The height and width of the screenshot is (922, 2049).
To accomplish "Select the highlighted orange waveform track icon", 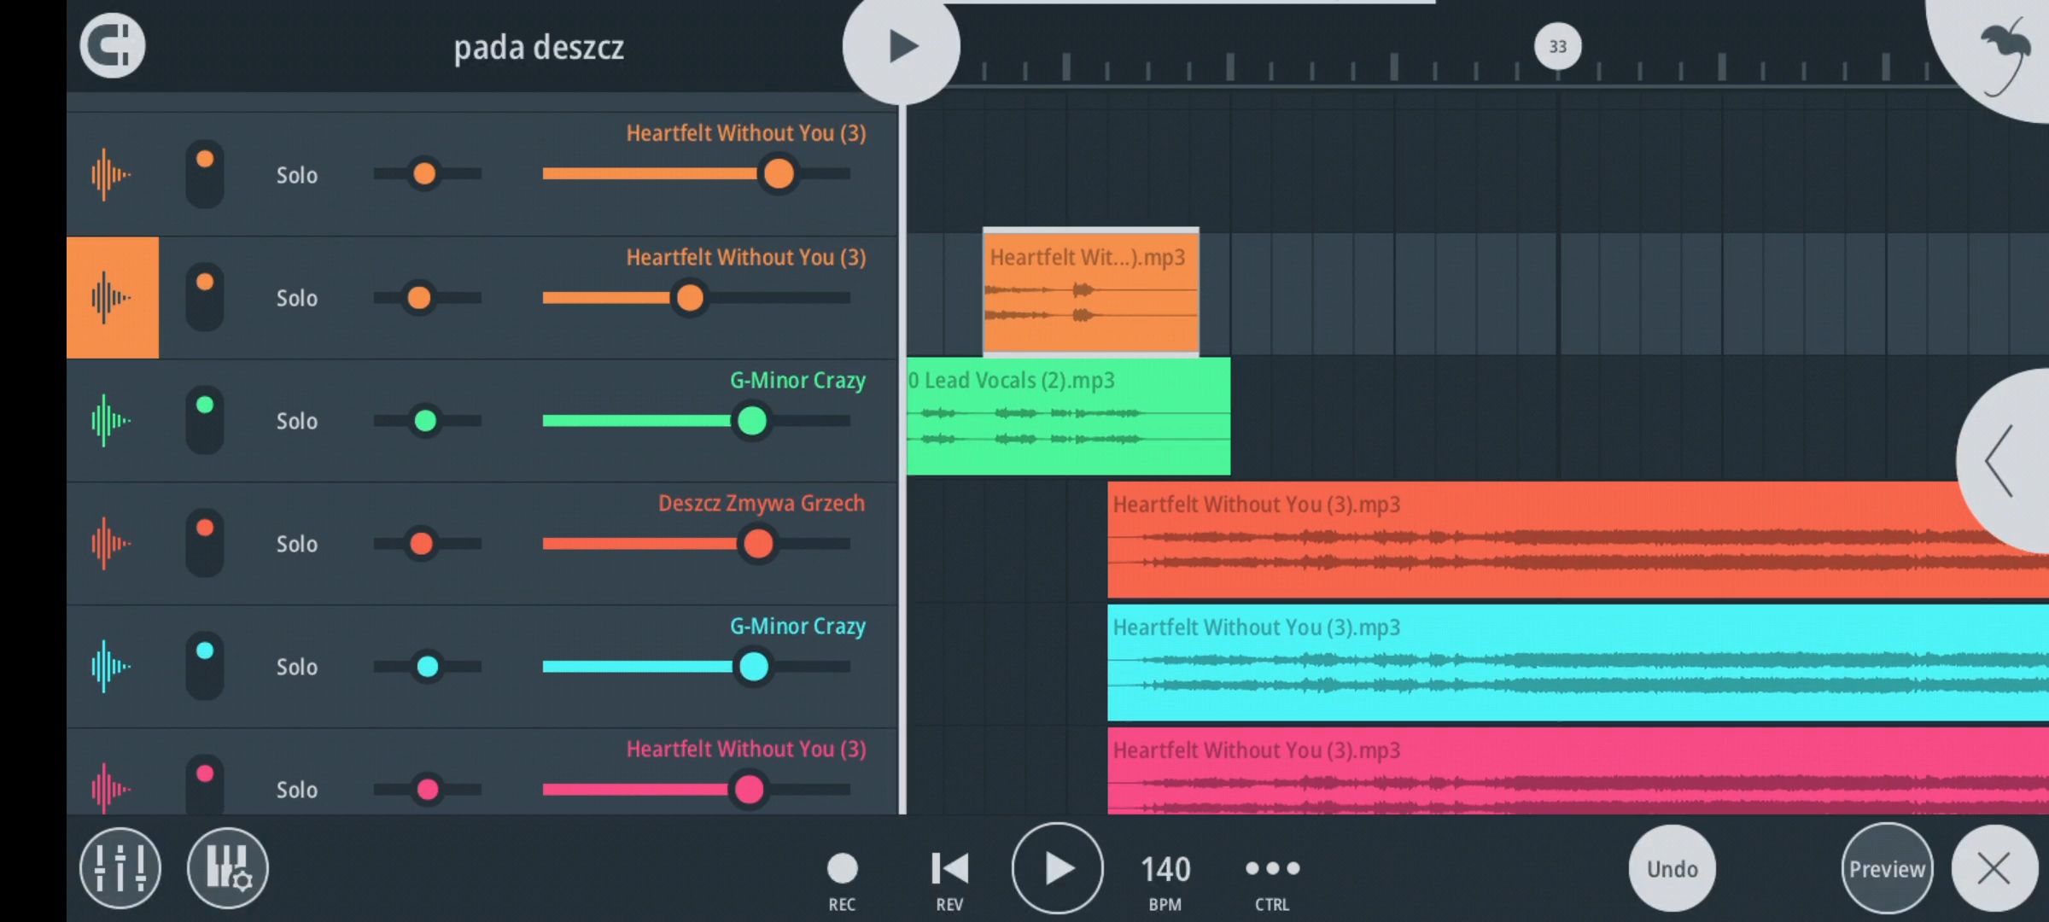I will coord(113,298).
